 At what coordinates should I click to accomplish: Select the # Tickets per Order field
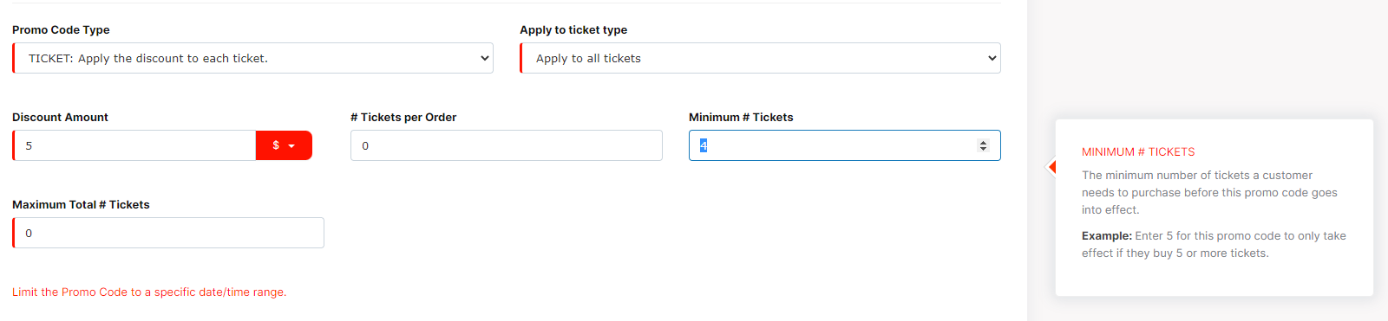click(507, 145)
